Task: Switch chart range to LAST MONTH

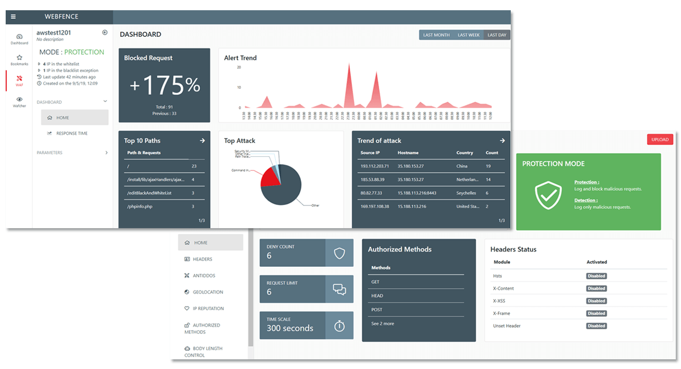Action: point(436,35)
